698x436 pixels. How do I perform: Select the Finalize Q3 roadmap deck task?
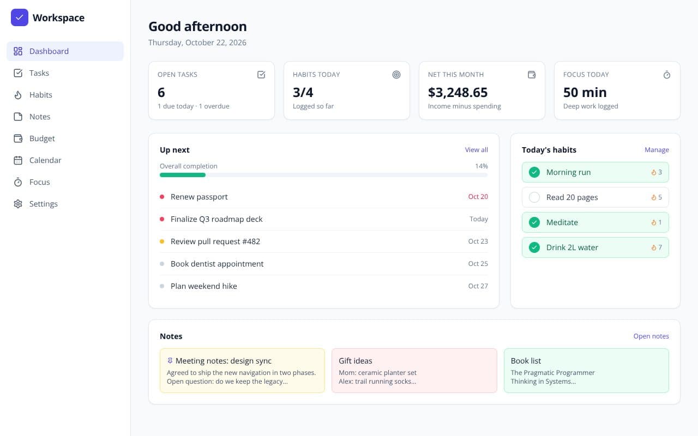[x=324, y=219]
